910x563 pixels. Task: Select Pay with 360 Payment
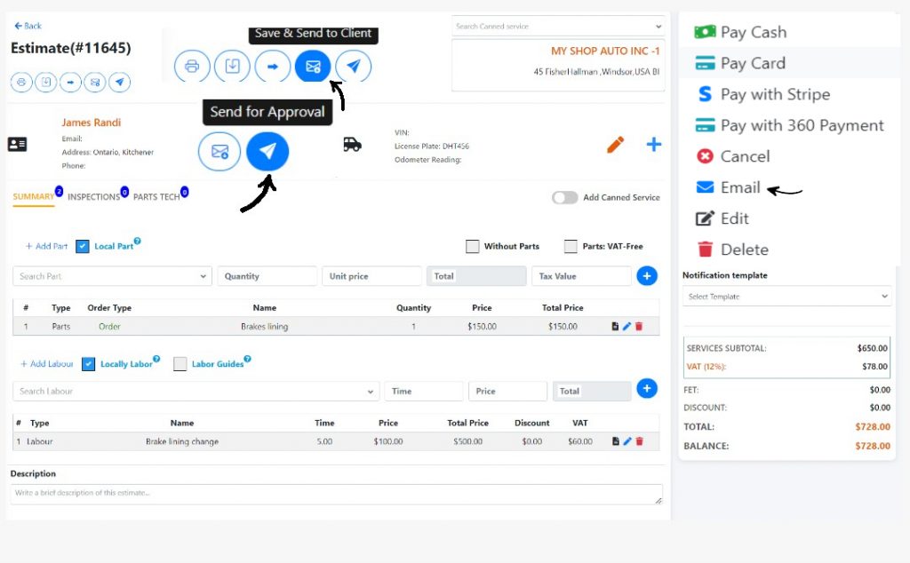(789, 125)
